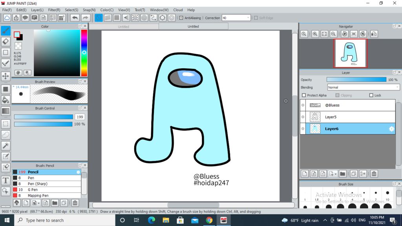Fit canvas to window in Navigator
The image size is (402, 226).
pyautogui.click(x=324, y=34)
